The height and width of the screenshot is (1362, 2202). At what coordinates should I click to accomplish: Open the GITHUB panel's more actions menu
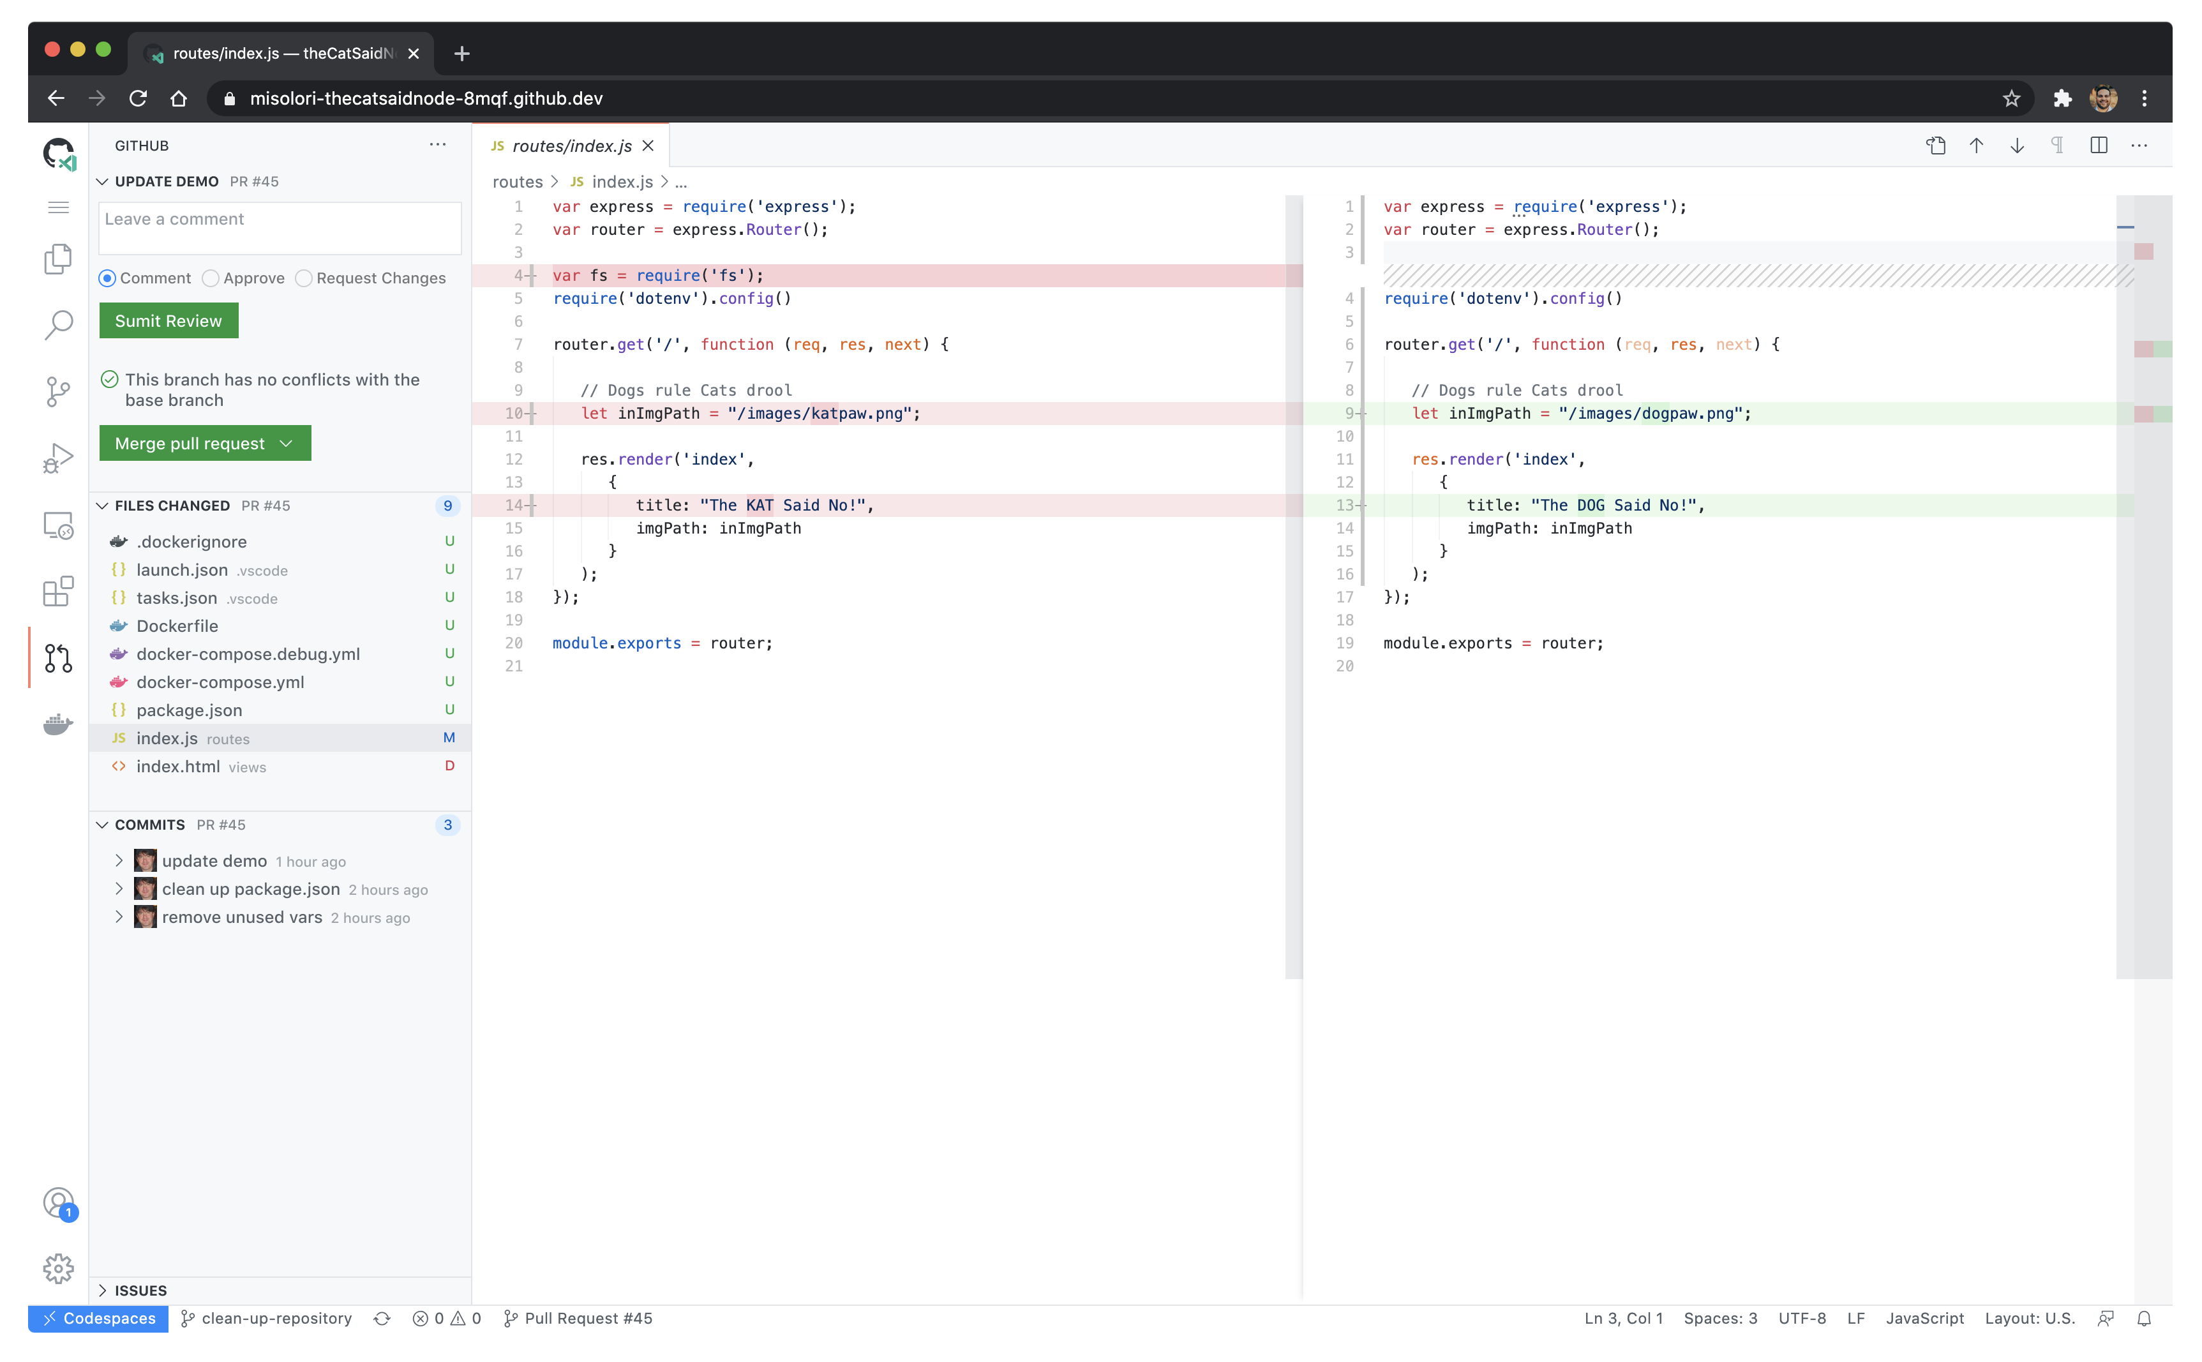click(438, 144)
